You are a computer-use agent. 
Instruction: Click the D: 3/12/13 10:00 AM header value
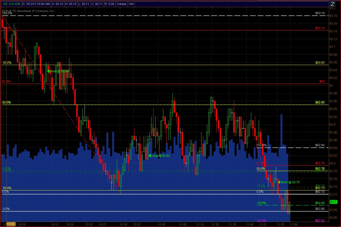[36, 4]
